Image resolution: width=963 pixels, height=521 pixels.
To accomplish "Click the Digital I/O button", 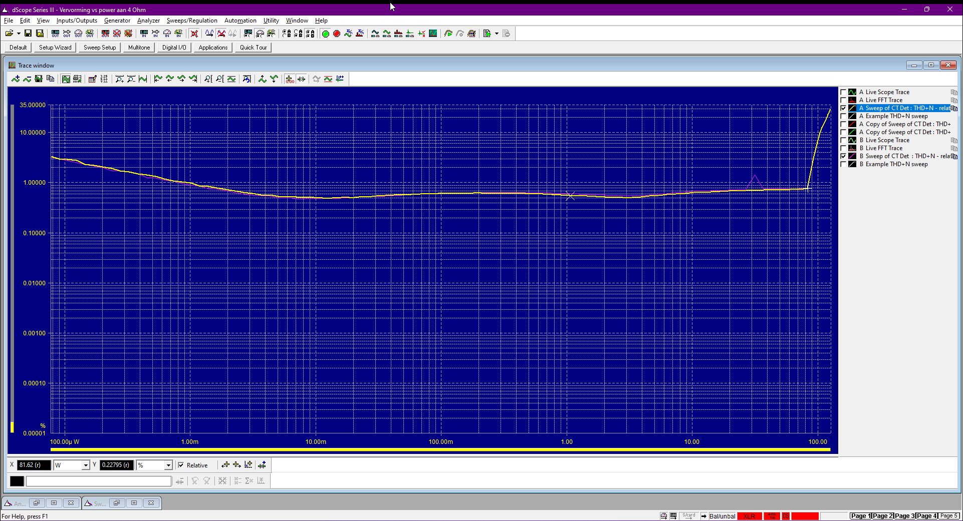I will click(x=174, y=48).
